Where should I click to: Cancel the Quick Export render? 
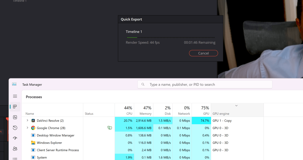203,53
